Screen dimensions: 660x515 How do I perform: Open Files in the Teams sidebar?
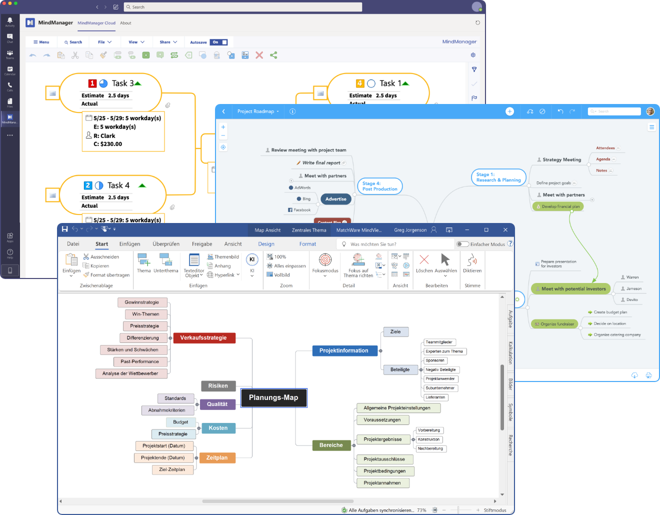click(x=9, y=102)
